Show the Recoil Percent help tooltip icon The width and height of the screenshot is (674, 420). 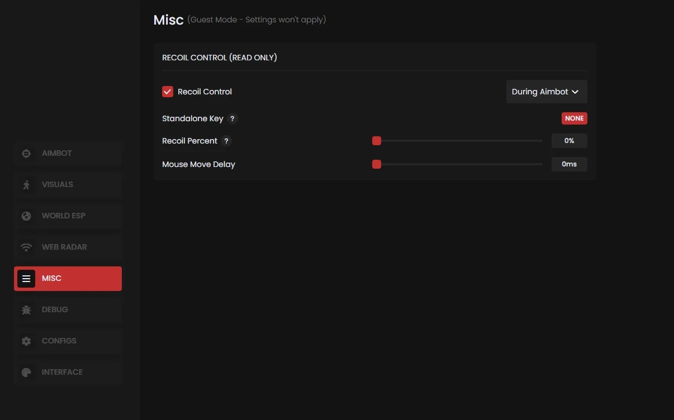226,141
